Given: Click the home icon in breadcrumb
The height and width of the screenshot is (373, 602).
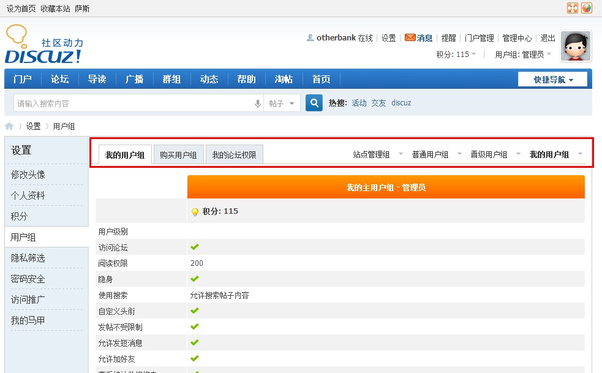Looking at the screenshot, I should pos(9,126).
